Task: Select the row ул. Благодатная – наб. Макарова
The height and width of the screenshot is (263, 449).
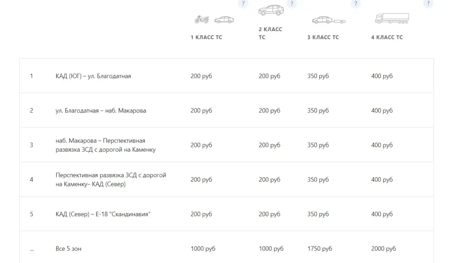Action: (227, 110)
